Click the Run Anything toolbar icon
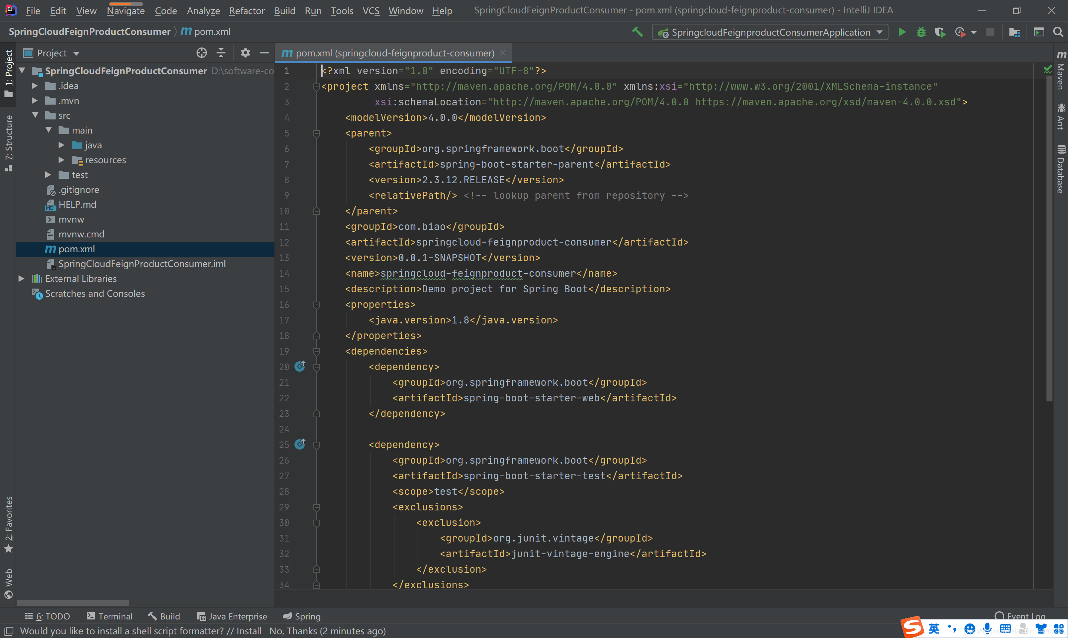Screen dimensions: 1068x638 1038,32
